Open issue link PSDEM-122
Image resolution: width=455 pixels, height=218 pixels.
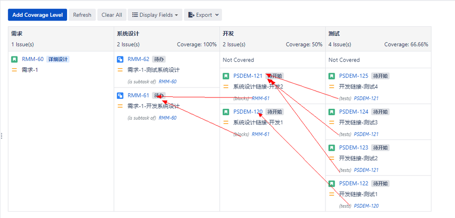coord(353,183)
